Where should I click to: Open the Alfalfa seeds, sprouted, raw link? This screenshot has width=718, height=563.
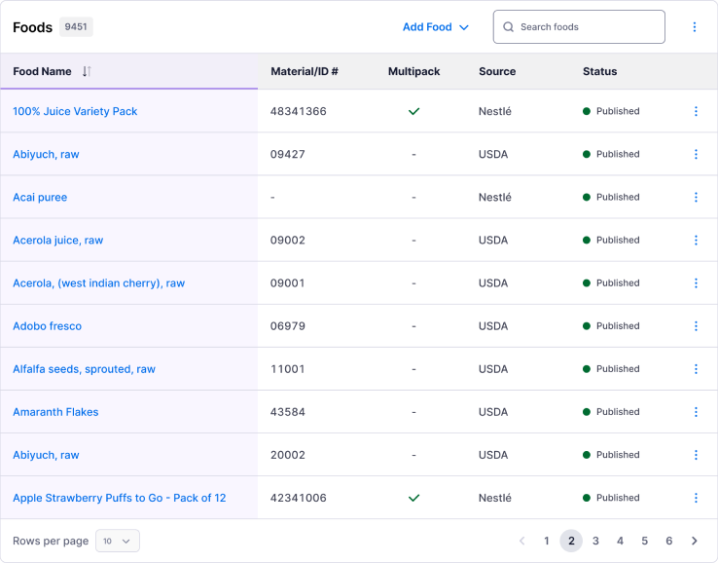[84, 369]
